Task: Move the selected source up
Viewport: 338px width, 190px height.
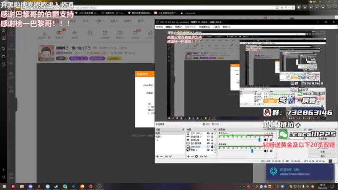Action: [202, 156]
